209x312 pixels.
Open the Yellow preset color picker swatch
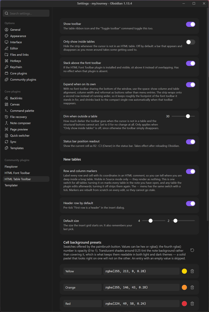184,271
